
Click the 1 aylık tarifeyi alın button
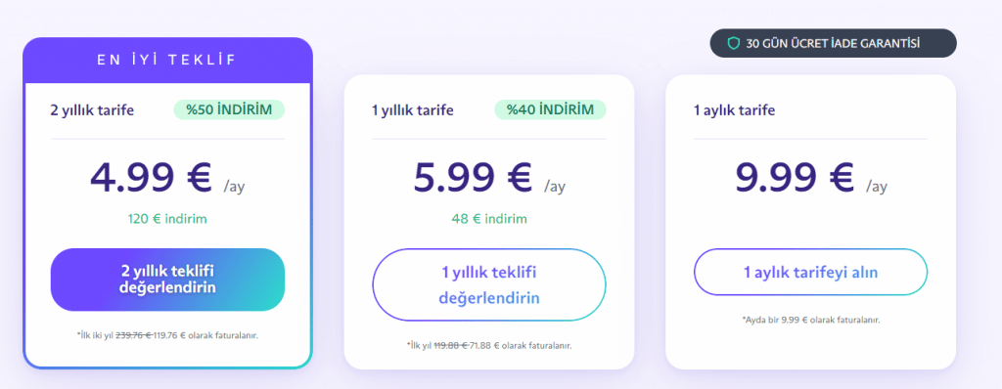point(811,272)
